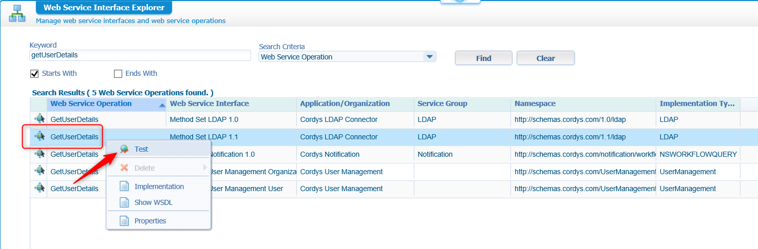Expand the Delete submenu arrow
The width and height of the screenshot is (758, 249).
click(x=205, y=168)
